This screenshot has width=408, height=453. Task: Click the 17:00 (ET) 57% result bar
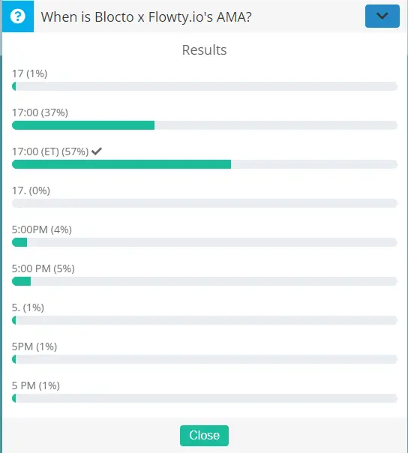pyautogui.click(x=205, y=164)
